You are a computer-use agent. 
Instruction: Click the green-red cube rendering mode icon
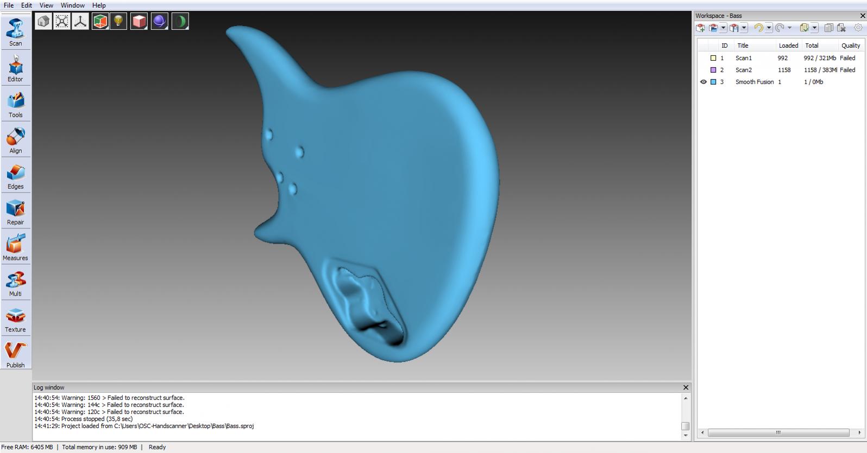point(100,21)
